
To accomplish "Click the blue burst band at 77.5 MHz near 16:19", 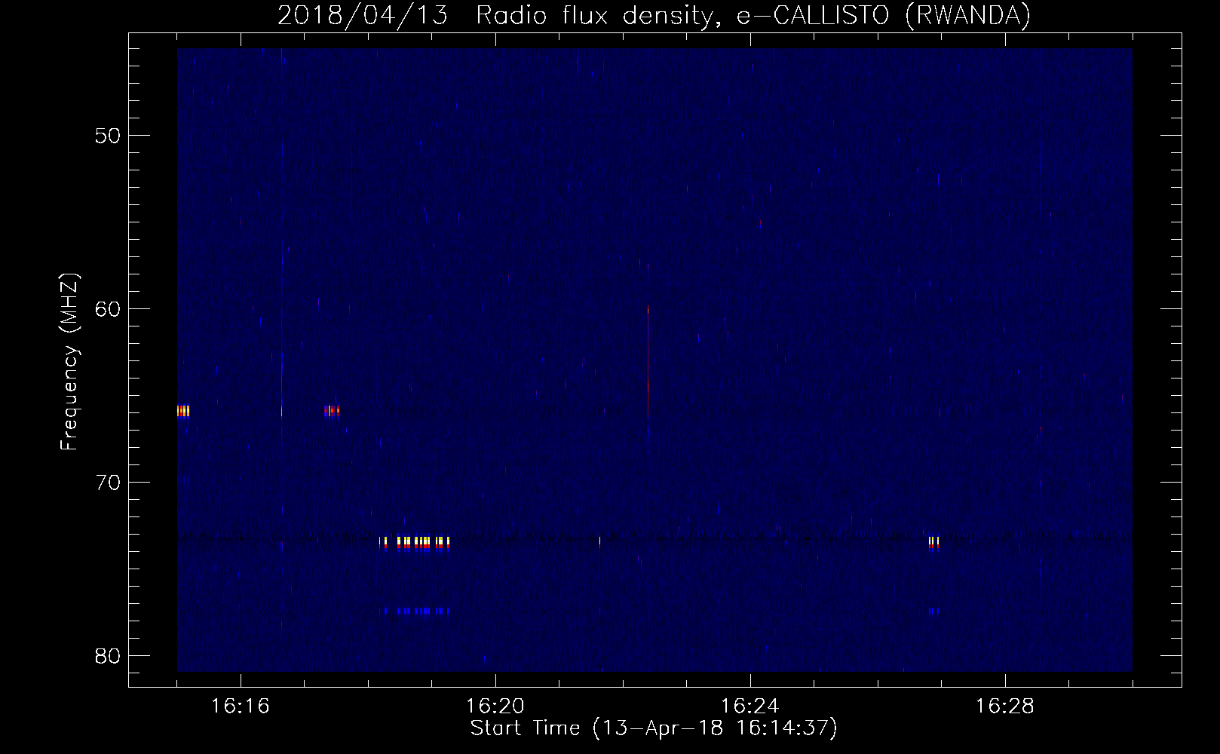I will click(x=416, y=611).
